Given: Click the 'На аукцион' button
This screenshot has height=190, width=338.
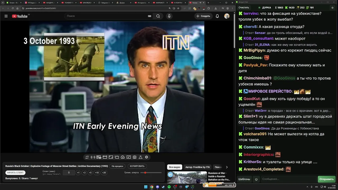Looking at the screenshot, I should (x=117, y=166).
